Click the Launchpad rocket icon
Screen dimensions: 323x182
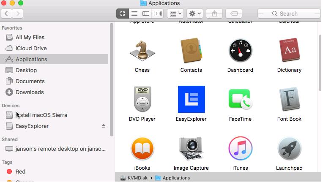(290, 149)
